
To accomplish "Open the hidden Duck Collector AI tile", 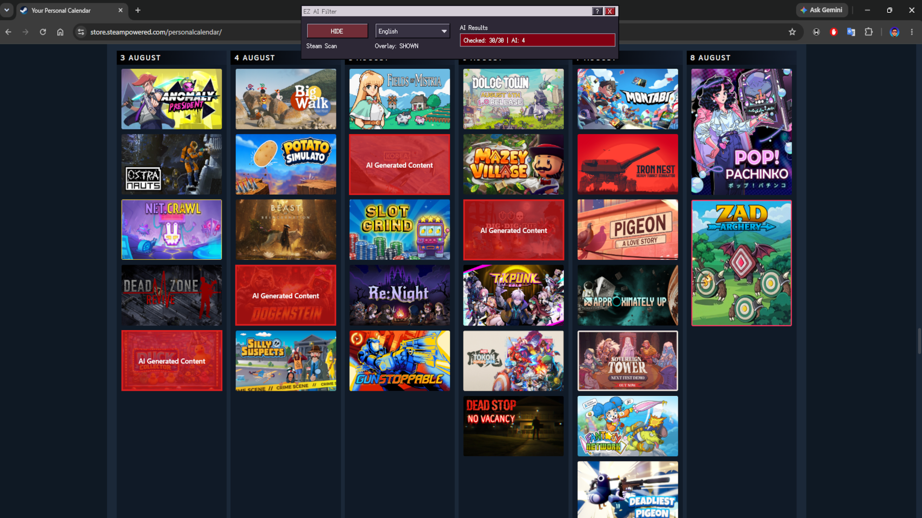I will click(171, 361).
